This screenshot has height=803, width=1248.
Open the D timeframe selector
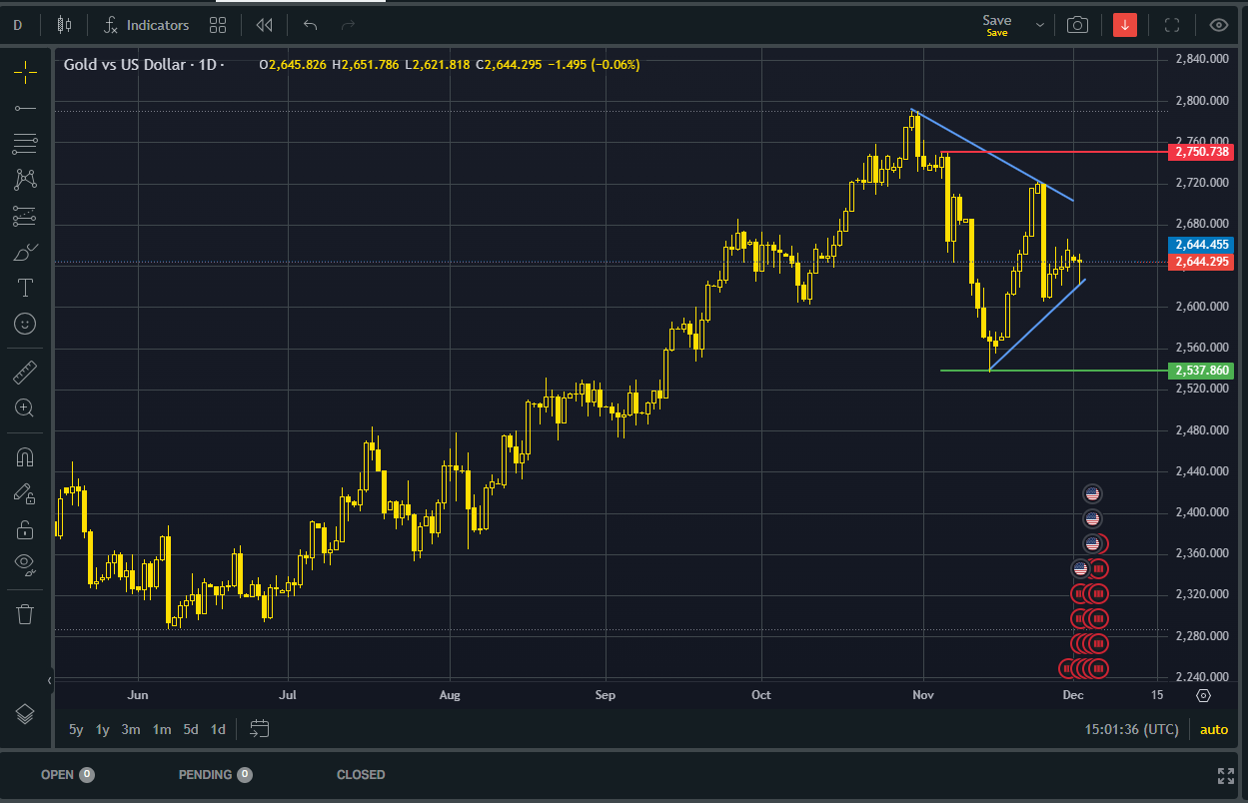[x=17, y=25]
